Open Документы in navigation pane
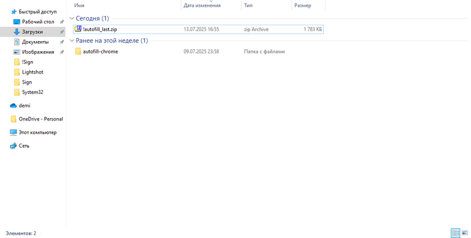Screen dimensions: 471x238 [x=35, y=42]
